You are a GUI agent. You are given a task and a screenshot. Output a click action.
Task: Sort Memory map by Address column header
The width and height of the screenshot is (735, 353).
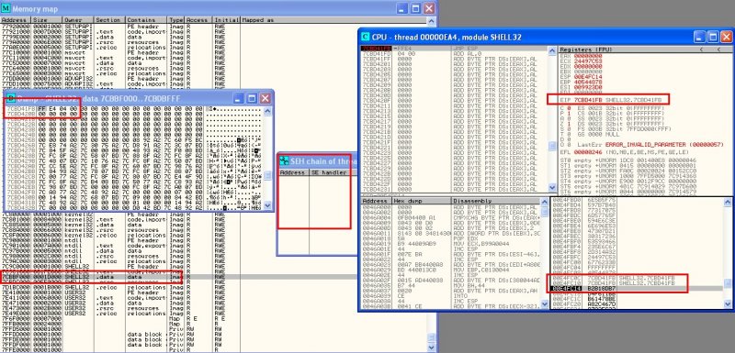click(x=15, y=20)
